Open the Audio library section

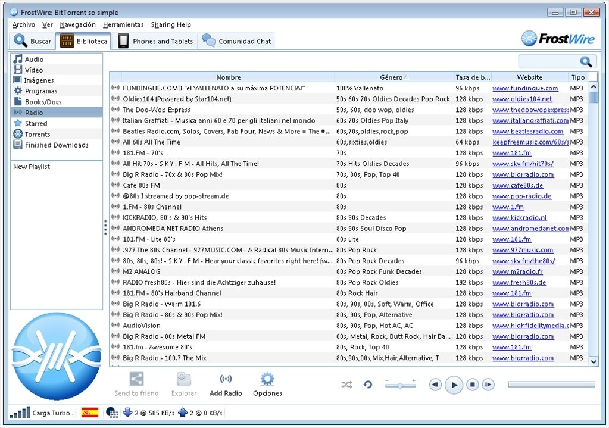(57, 59)
